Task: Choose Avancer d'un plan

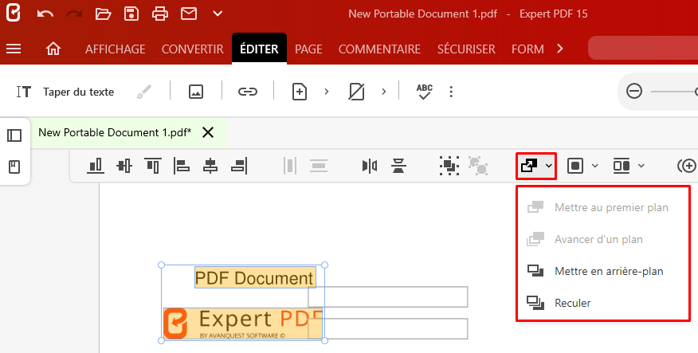Action: point(602,240)
